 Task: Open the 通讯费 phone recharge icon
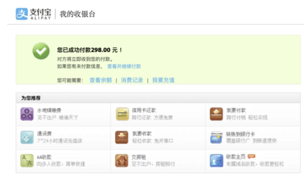27,137
